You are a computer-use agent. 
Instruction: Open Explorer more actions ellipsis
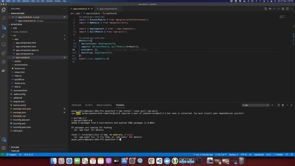[65, 9]
